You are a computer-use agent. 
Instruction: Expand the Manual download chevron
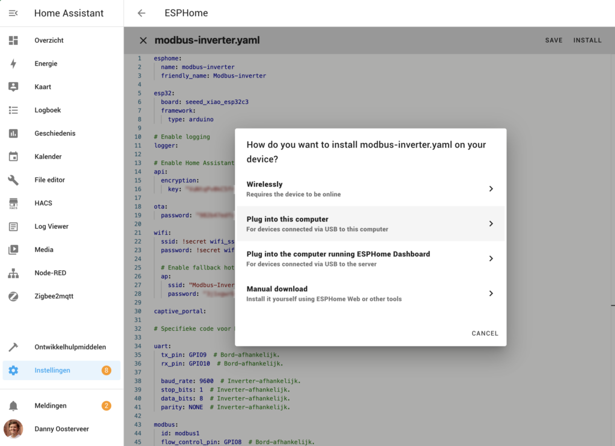491,294
